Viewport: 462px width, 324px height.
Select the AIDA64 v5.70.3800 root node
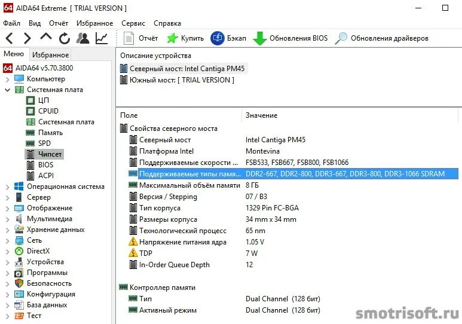(x=38, y=68)
